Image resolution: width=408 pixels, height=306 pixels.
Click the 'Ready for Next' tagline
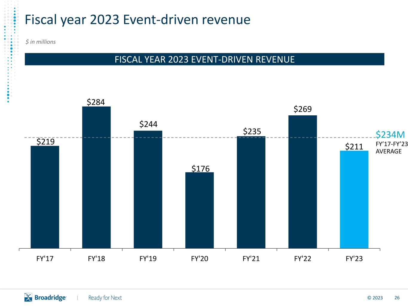tap(105, 298)
